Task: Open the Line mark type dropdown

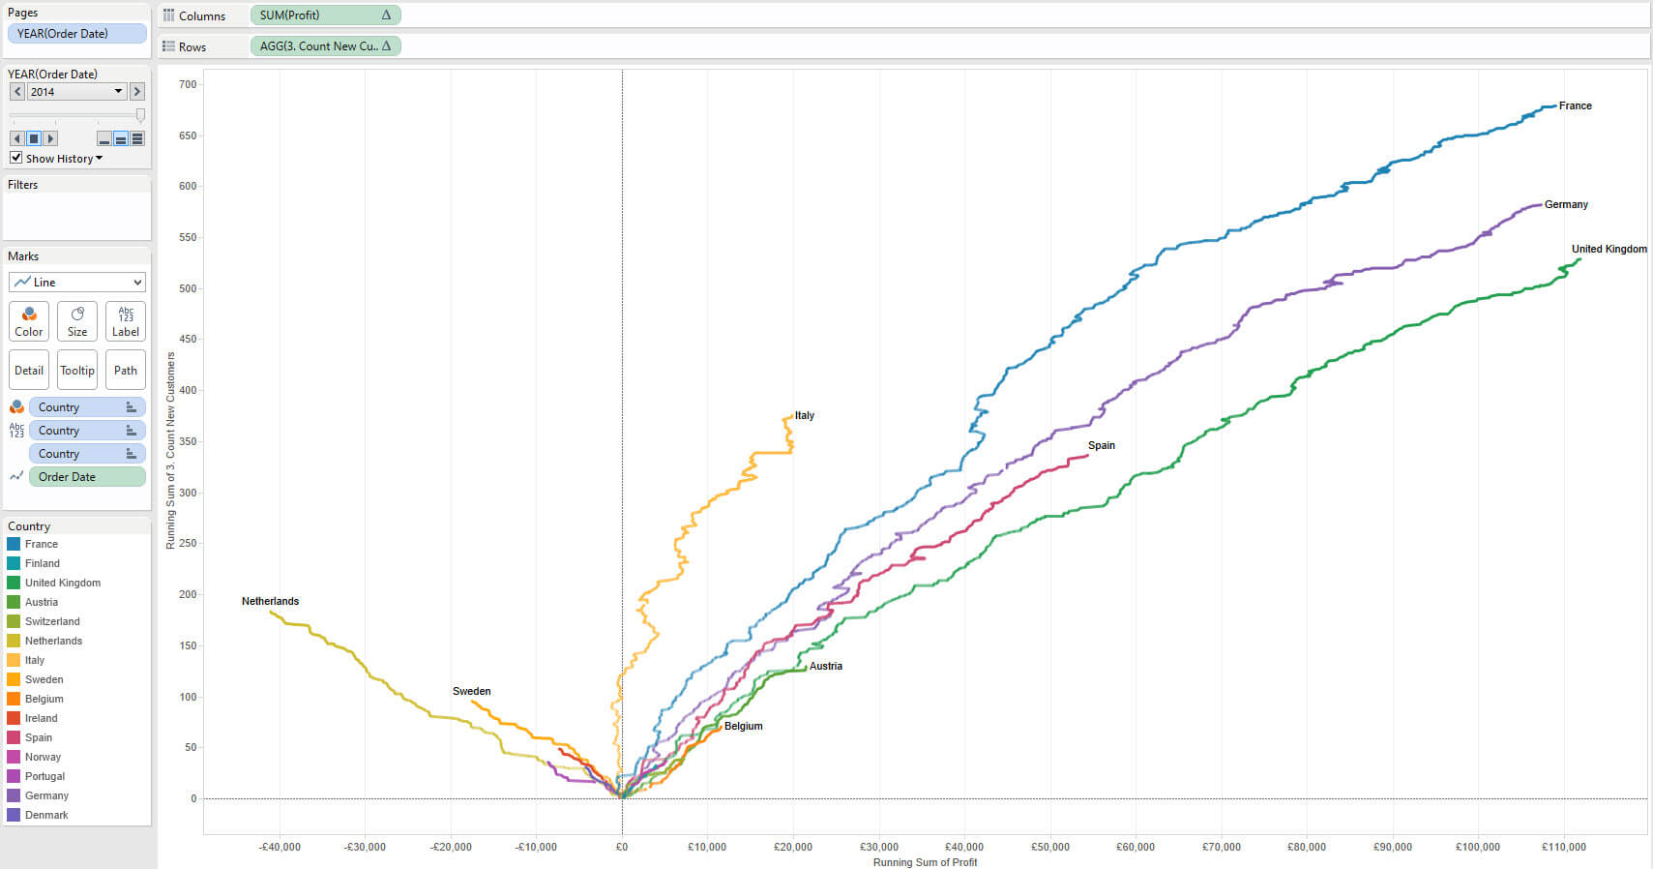Action: click(77, 282)
